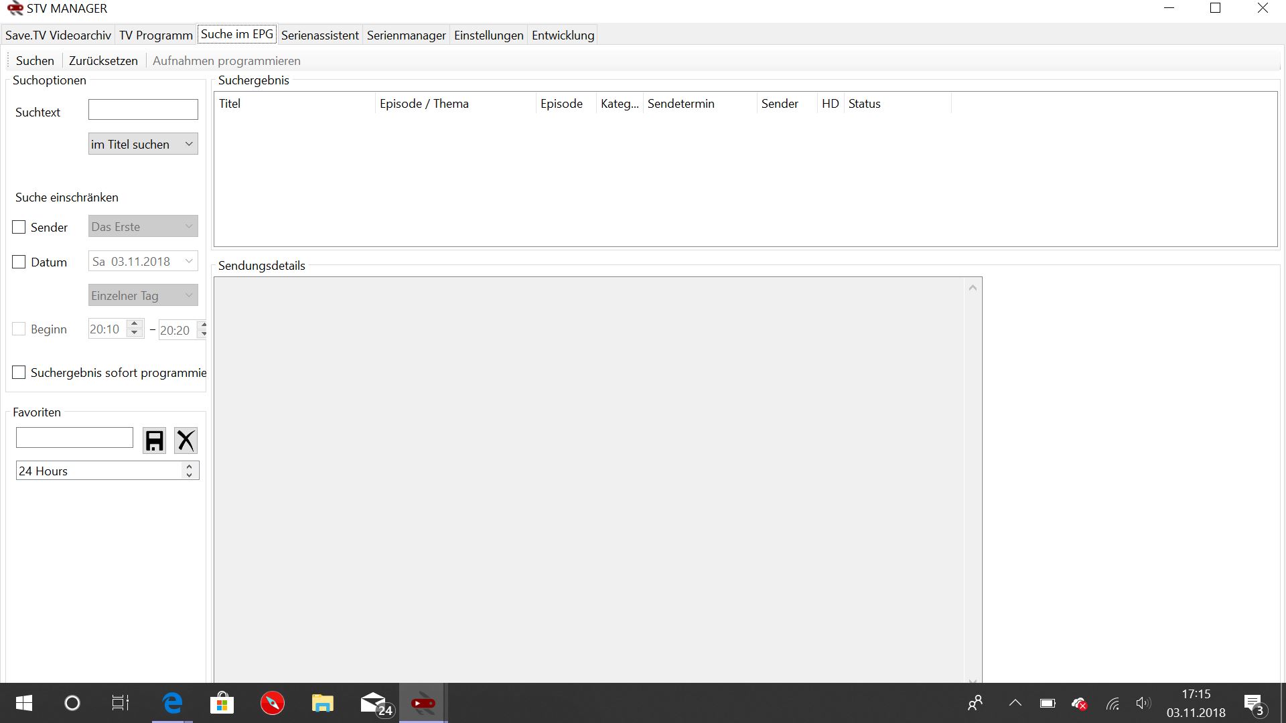The image size is (1286, 723).
Task: Expand the '24 Hours' favorites list
Action: click(x=189, y=471)
